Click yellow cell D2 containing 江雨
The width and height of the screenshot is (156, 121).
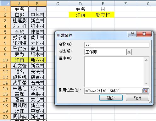tap(80, 15)
